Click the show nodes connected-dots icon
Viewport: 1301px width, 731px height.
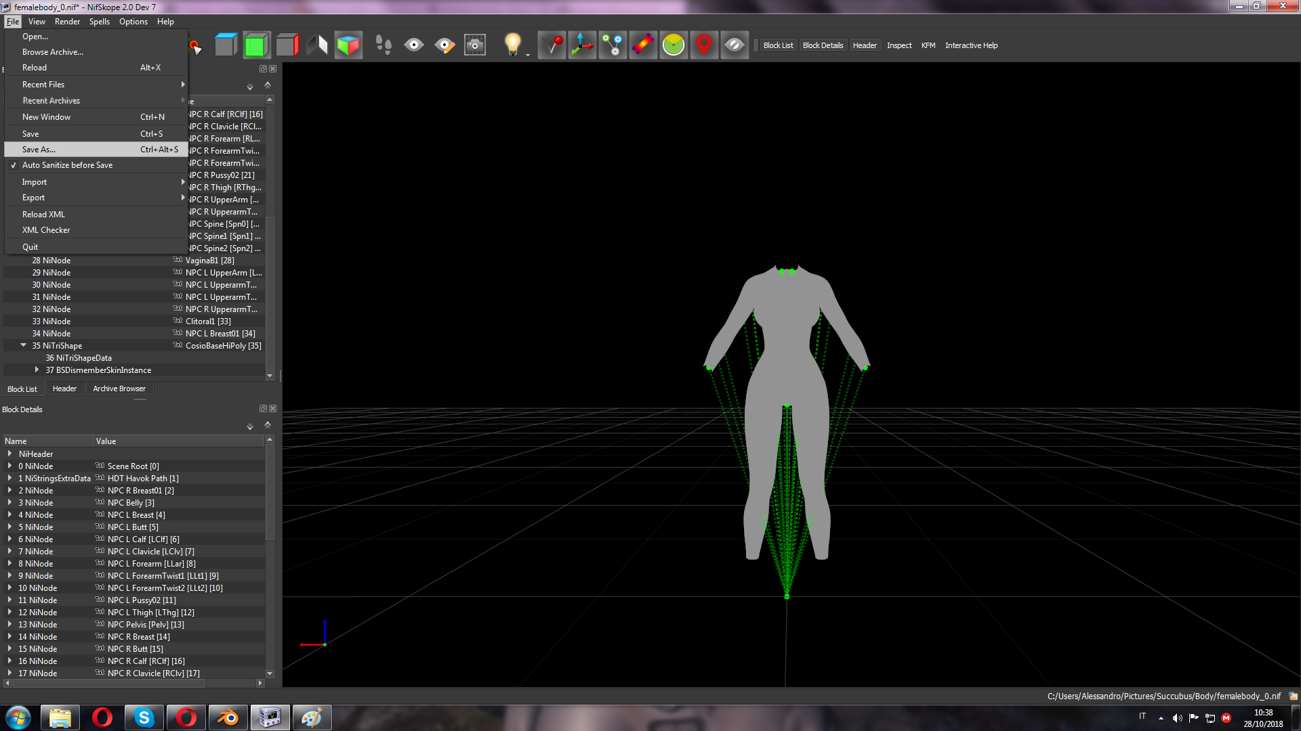tap(613, 45)
